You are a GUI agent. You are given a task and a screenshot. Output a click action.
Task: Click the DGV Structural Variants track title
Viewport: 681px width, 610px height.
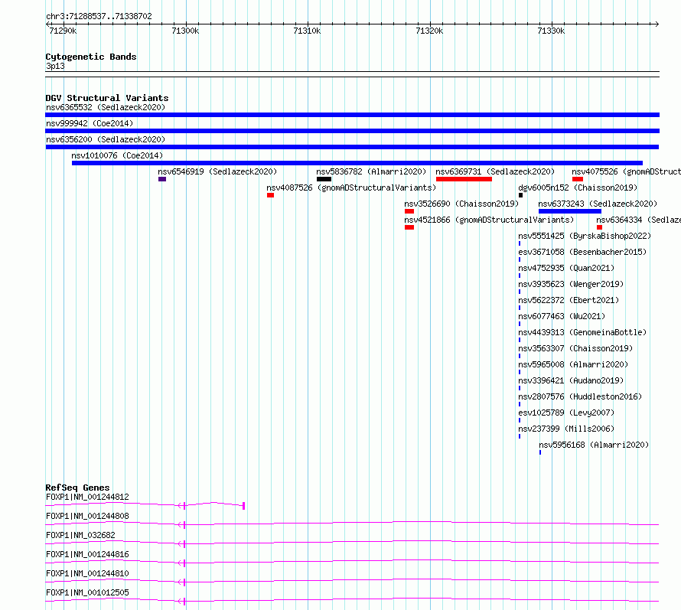click(107, 98)
